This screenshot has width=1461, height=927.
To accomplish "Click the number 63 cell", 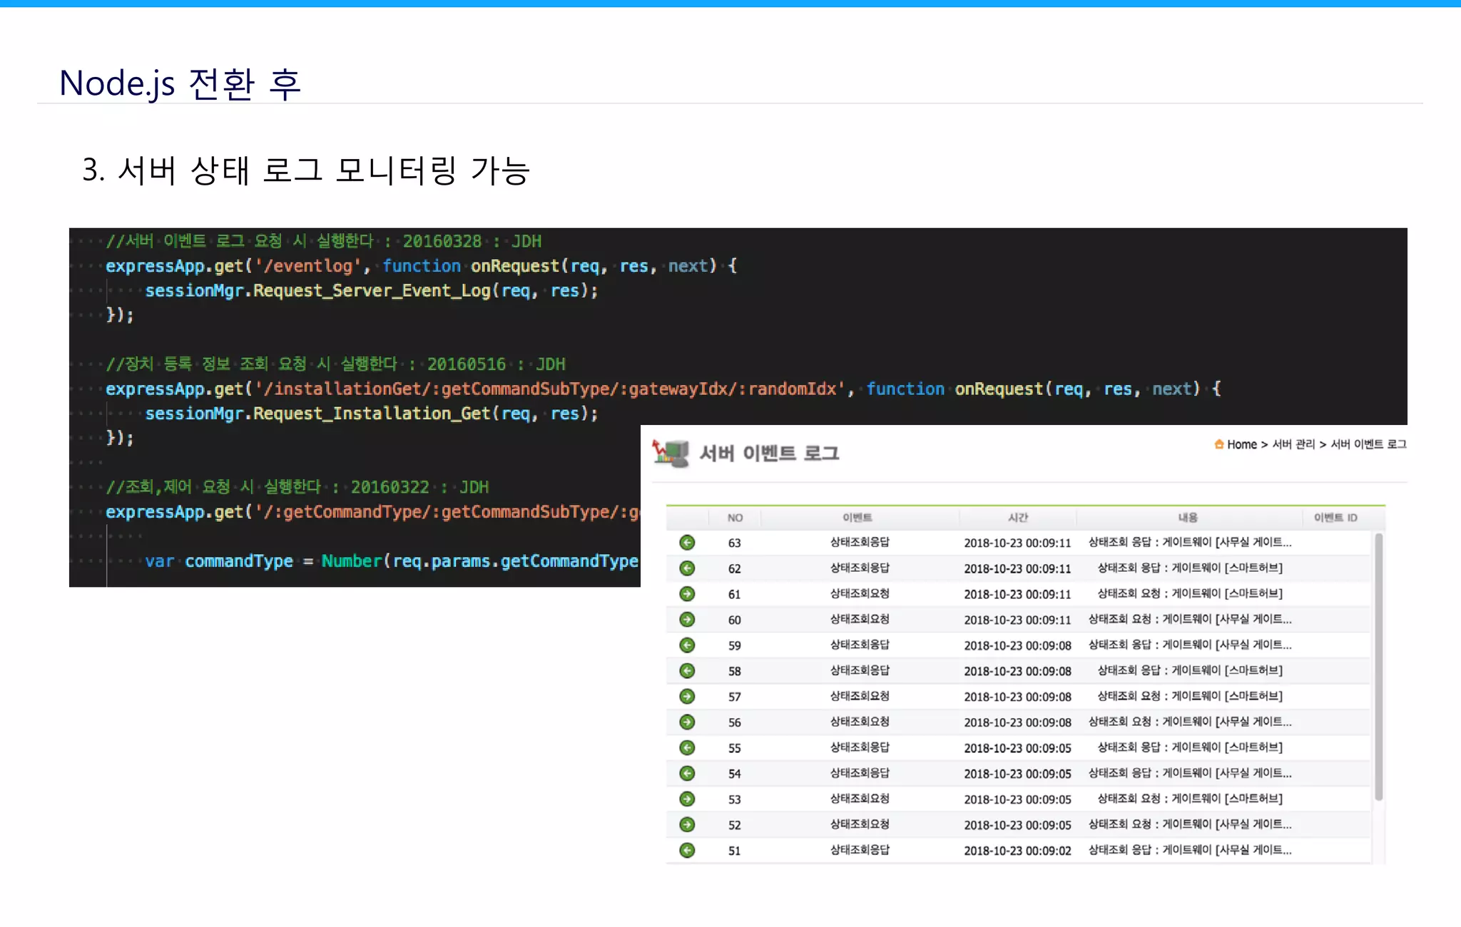I will 735,543.
